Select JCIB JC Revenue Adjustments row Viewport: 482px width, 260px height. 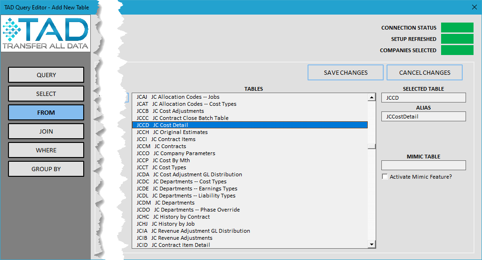[250, 238]
